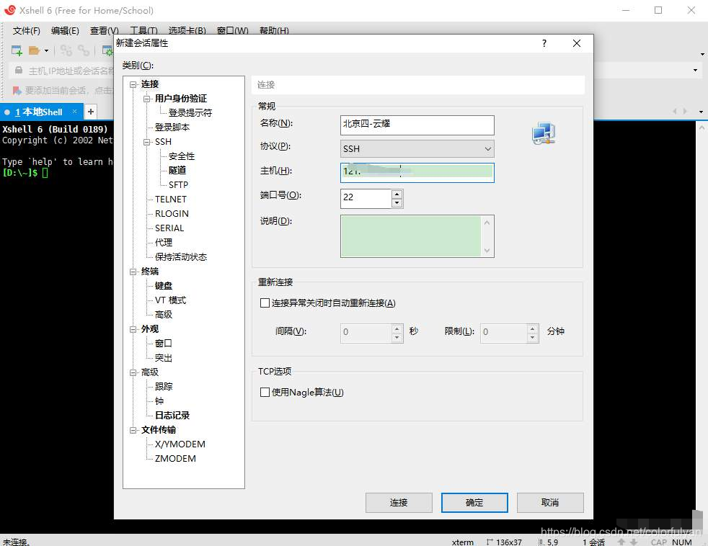Click the lock icon in the address bar
Image resolution: width=708 pixels, height=546 pixels.
[x=18, y=71]
